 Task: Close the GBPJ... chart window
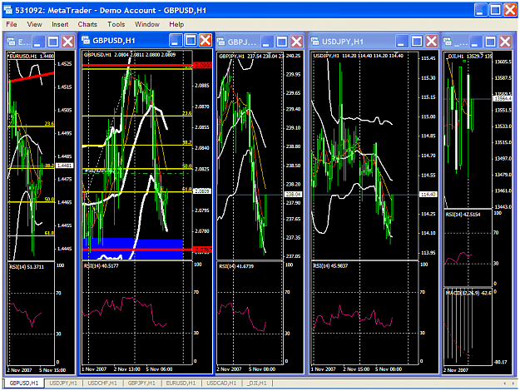click(296, 42)
